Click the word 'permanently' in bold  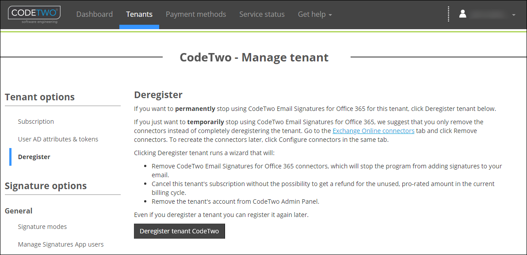tap(195, 109)
